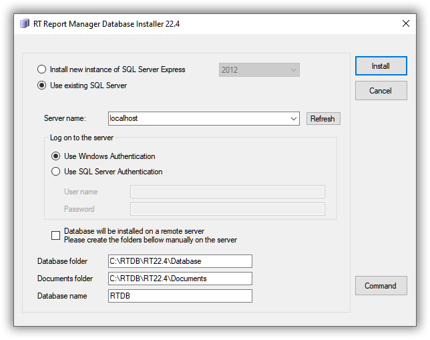Close the Database Installer dialog
This screenshot has width=430, height=340.
(405, 23)
